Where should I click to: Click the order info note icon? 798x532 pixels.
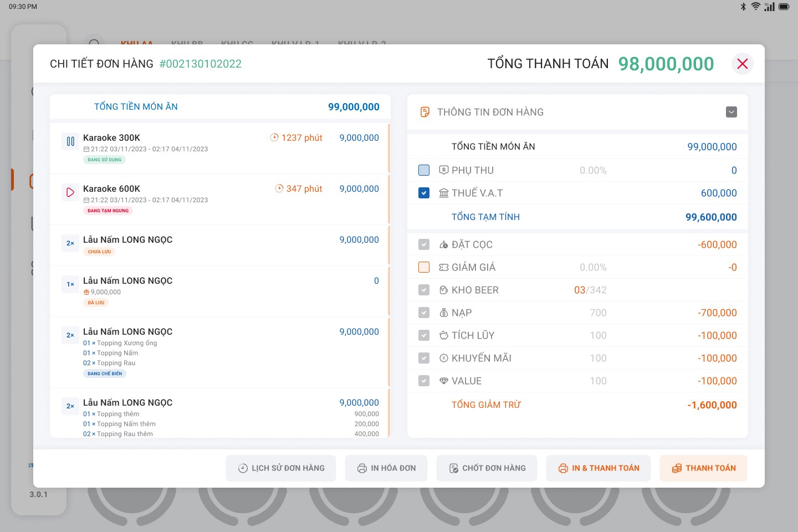[425, 112]
